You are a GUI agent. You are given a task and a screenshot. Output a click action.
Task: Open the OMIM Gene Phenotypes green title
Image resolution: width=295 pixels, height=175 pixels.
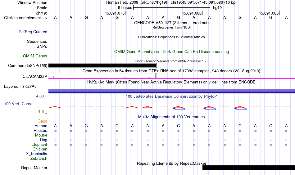click(x=171, y=52)
